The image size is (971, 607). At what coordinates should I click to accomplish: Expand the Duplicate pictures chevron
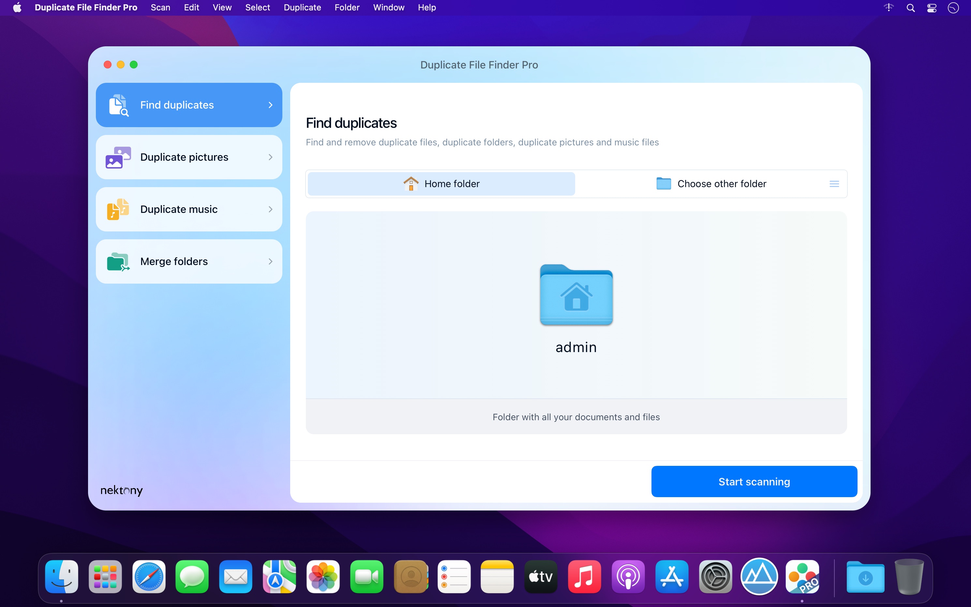click(271, 157)
